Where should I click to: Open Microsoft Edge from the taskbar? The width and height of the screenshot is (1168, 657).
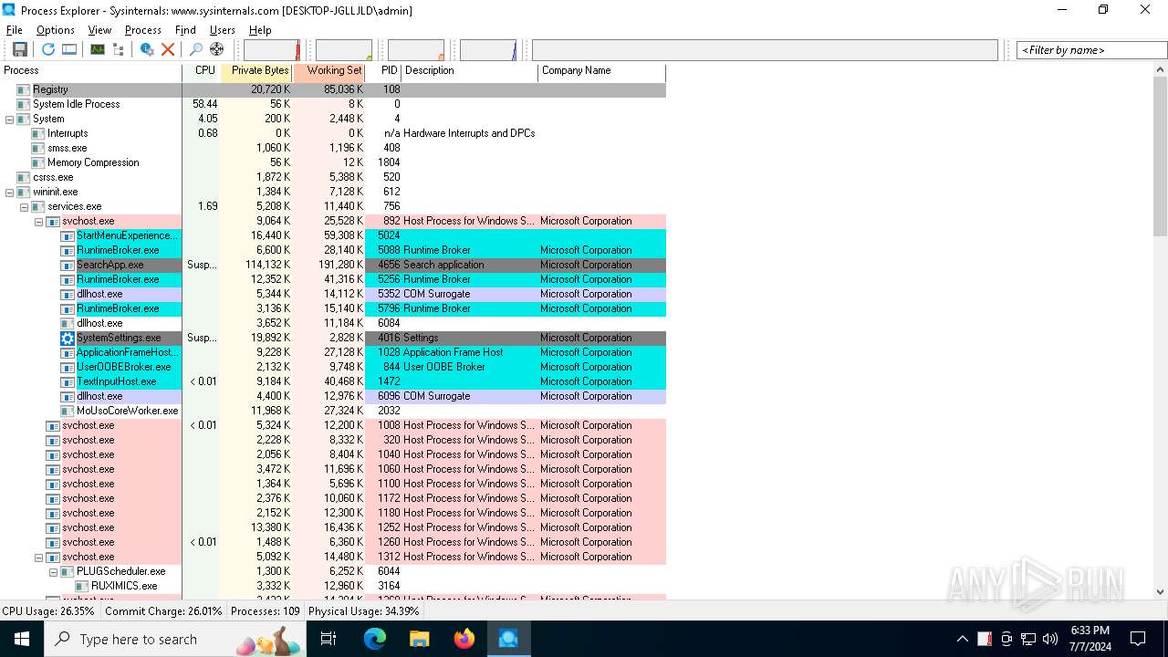pyautogui.click(x=375, y=639)
